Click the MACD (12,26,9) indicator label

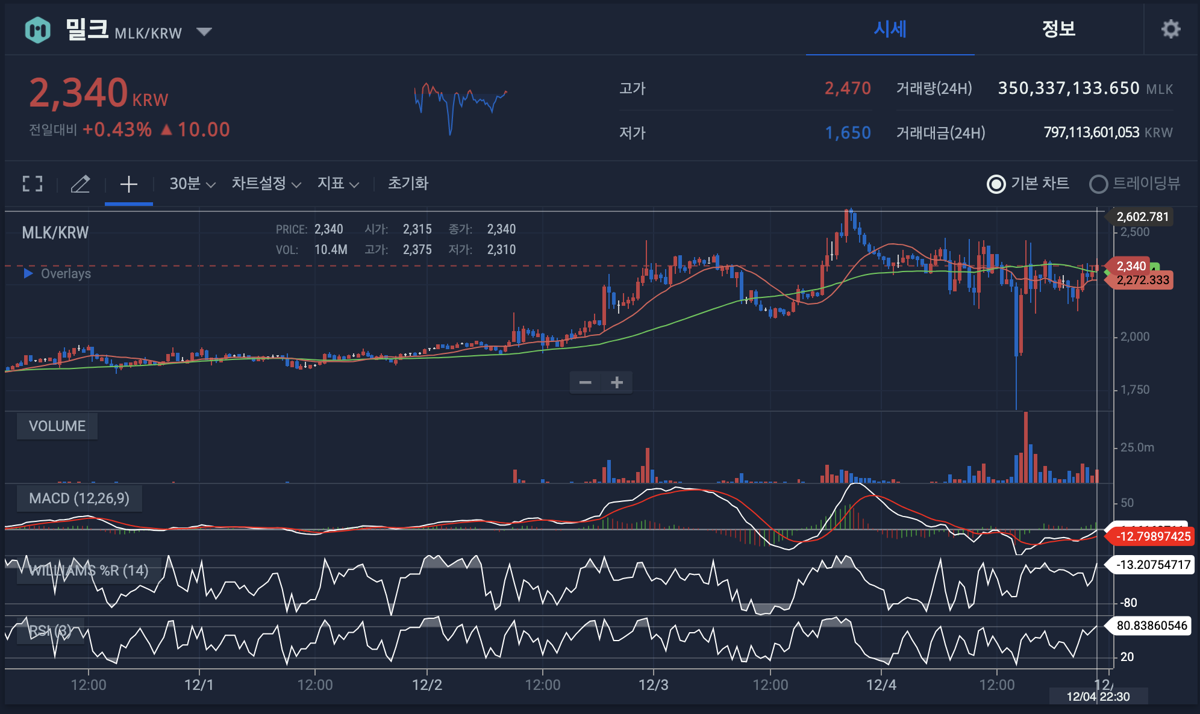tap(79, 498)
